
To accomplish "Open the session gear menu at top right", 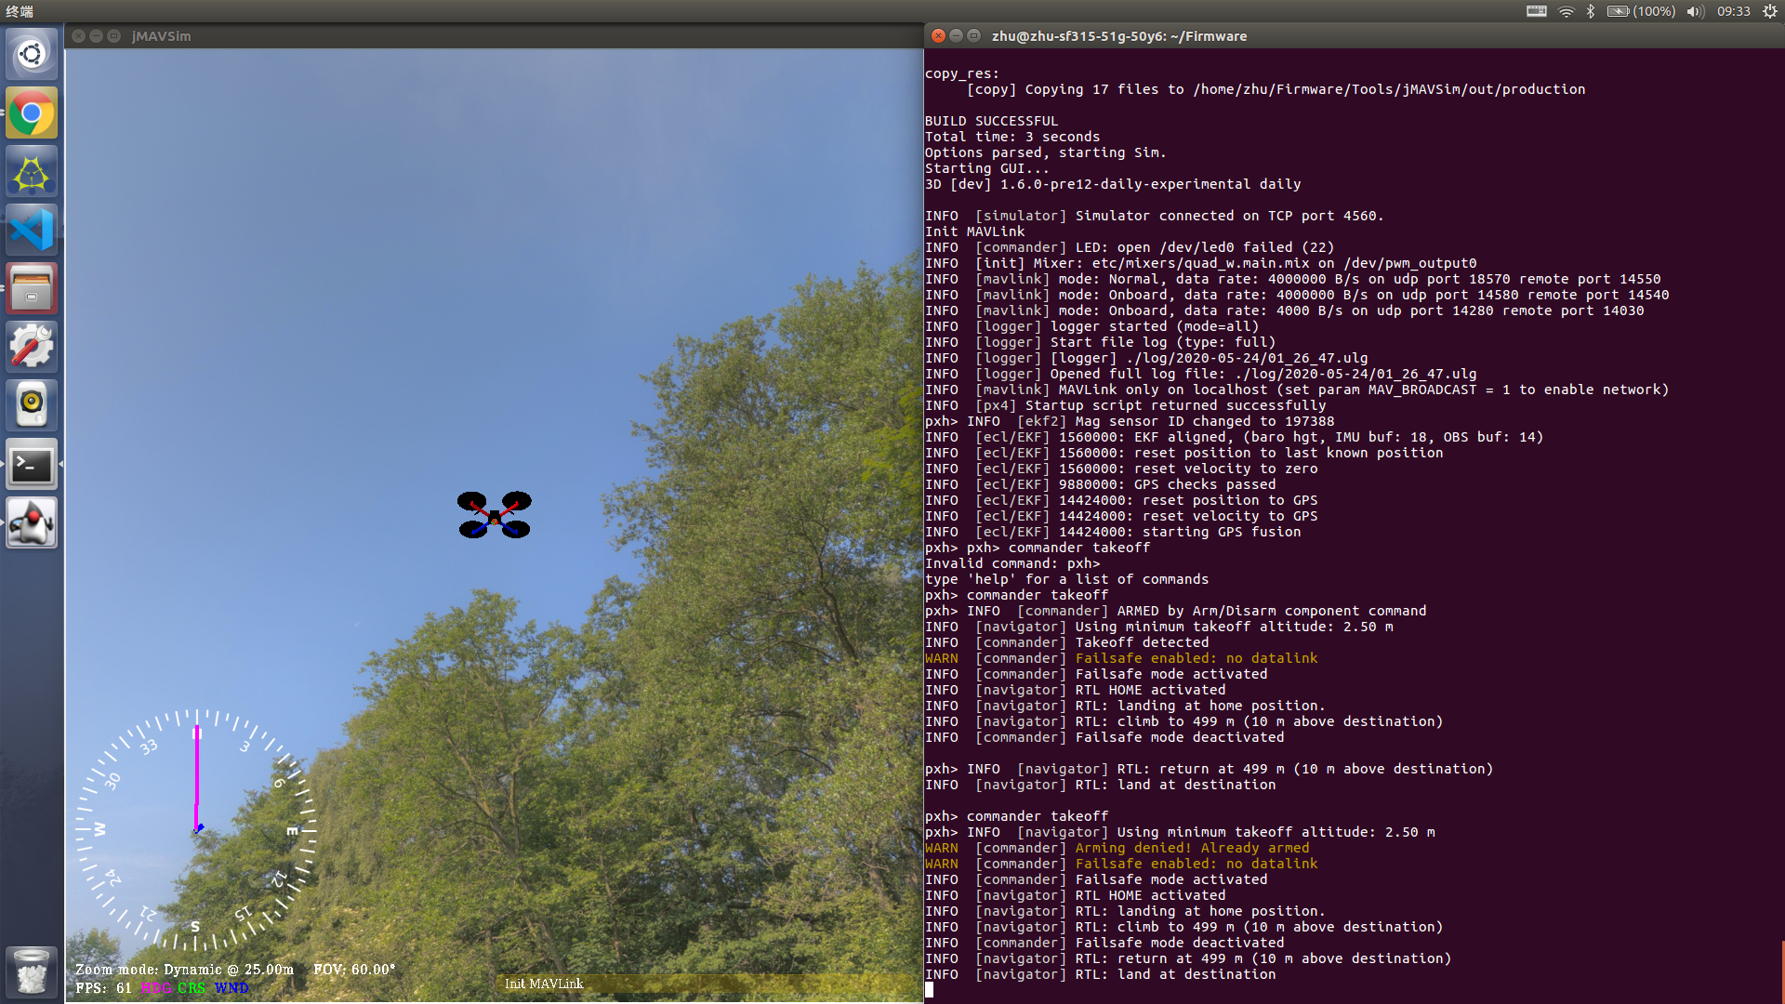I will [x=1769, y=12].
